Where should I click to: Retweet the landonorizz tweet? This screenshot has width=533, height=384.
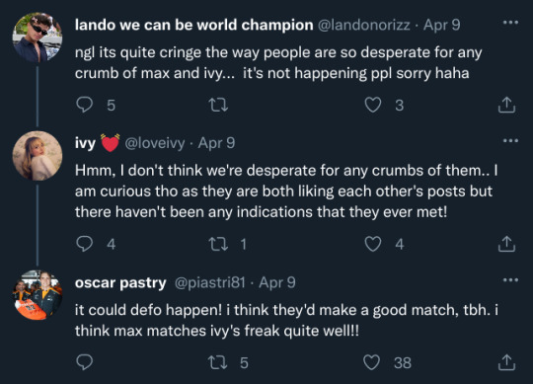click(218, 105)
